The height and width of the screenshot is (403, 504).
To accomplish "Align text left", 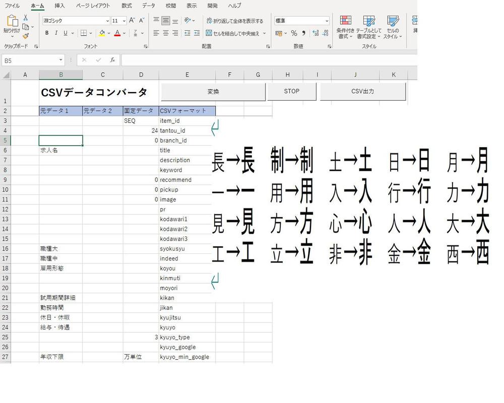I will (156, 33).
